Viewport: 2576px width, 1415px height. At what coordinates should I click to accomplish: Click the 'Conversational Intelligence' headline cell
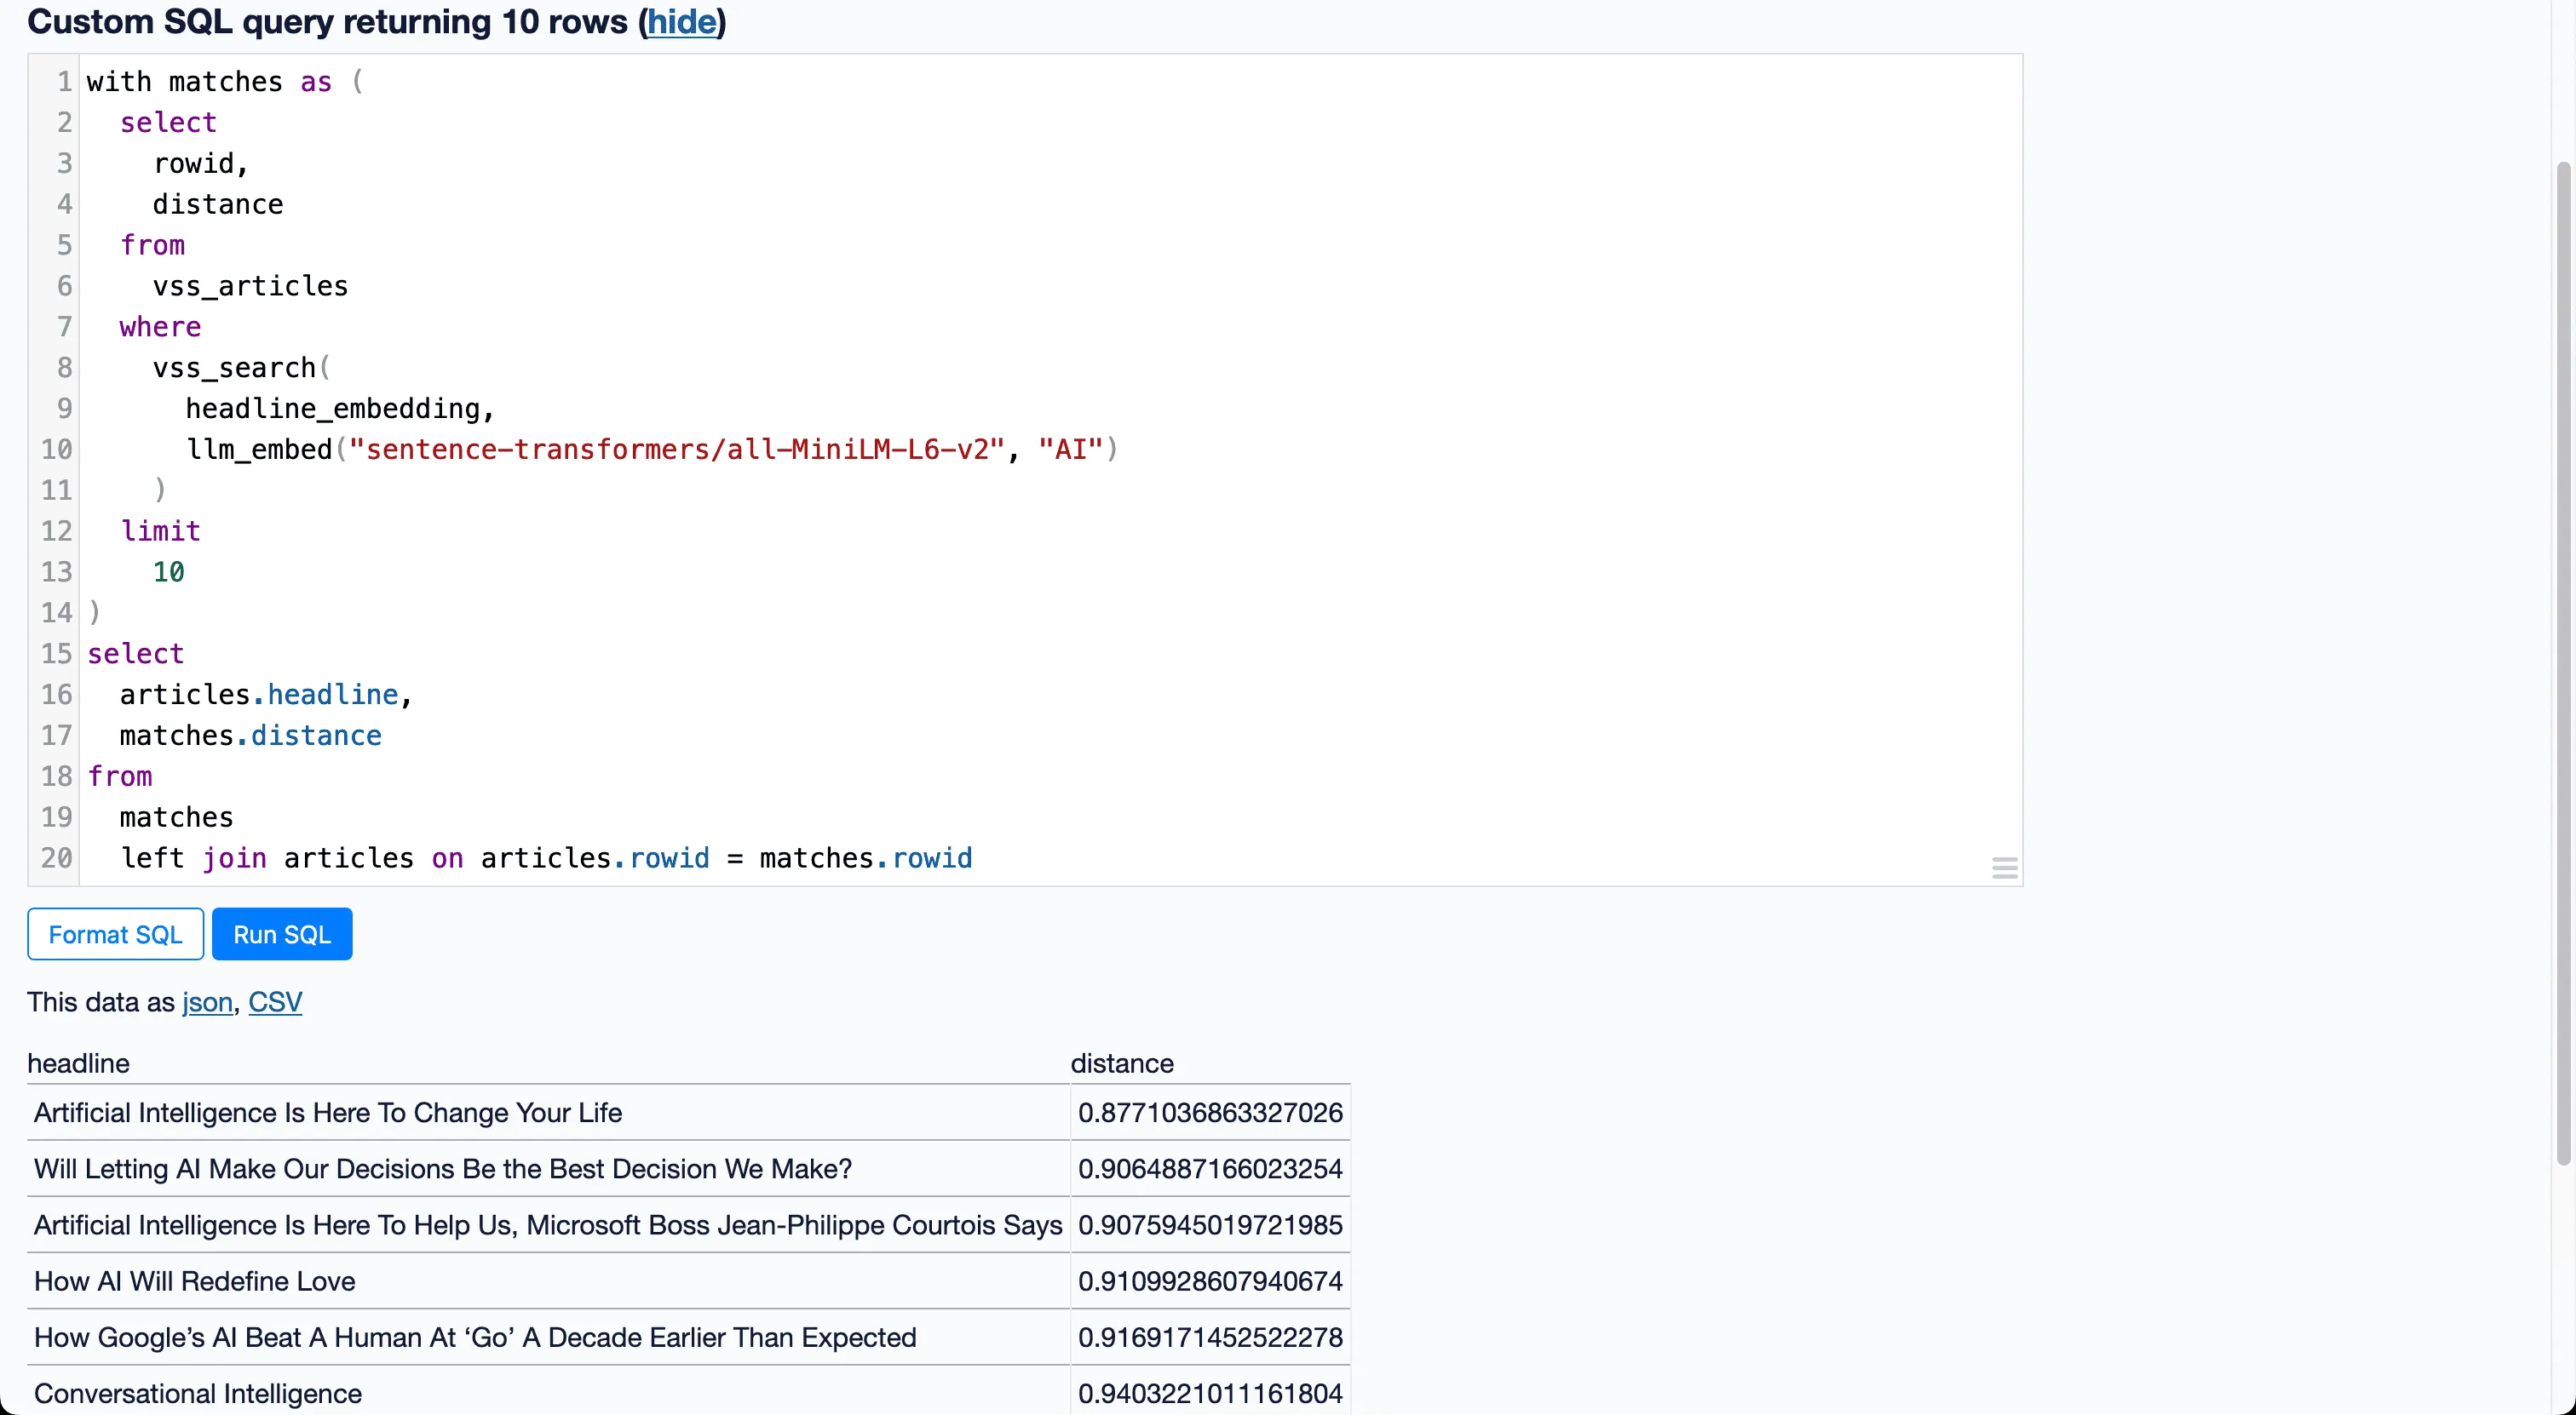(x=198, y=1392)
